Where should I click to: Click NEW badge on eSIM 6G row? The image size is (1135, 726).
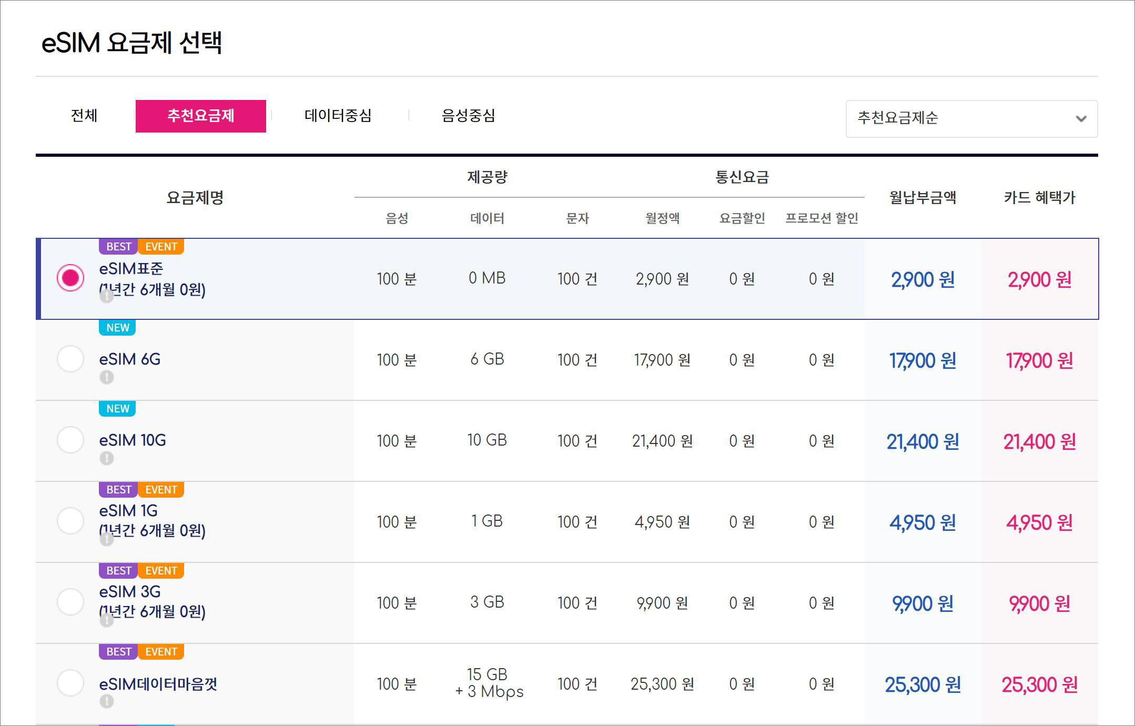[117, 328]
